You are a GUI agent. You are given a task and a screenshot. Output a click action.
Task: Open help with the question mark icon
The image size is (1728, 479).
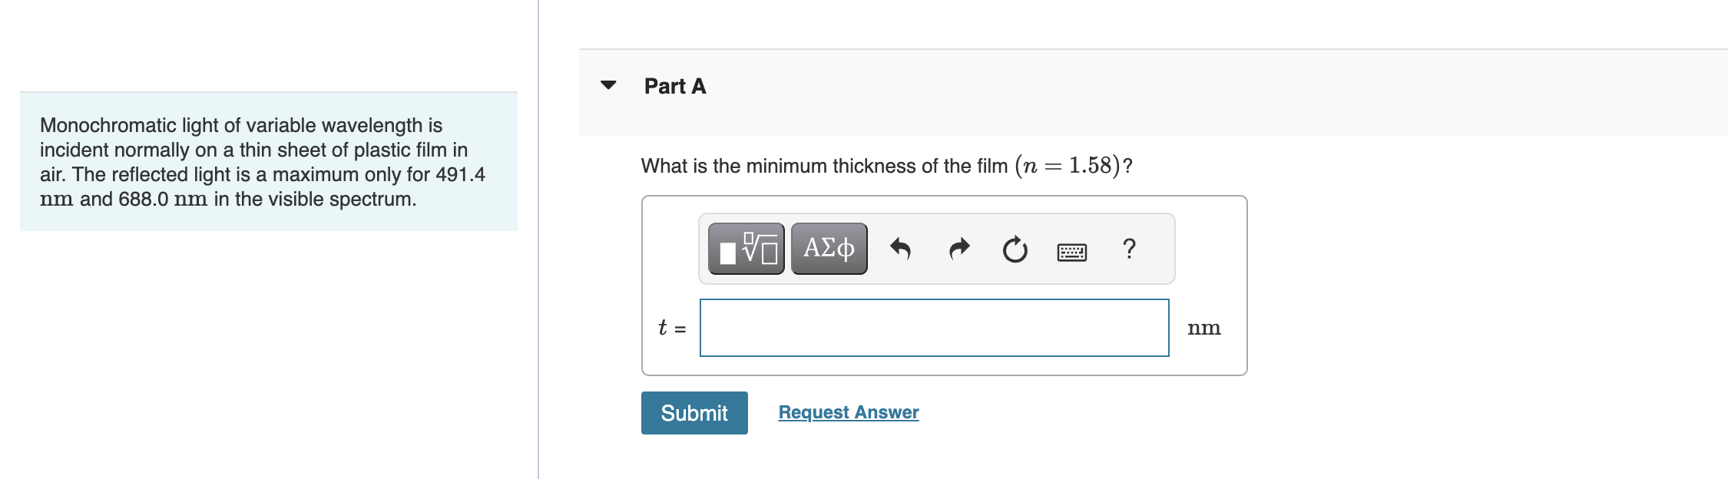[x=1129, y=249]
